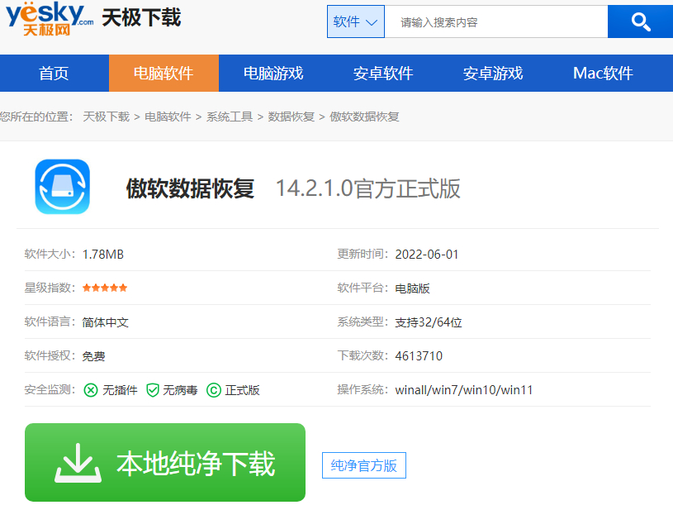The height and width of the screenshot is (505, 673).
Task: Click the 支持32/64位 system type value
Action: tap(429, 322)
